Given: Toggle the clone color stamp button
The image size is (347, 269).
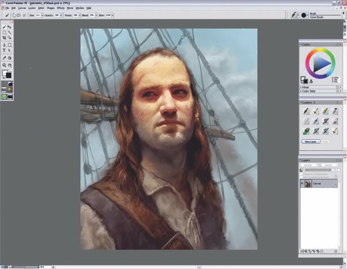Looking at the screenshot, I should [311, 82].
